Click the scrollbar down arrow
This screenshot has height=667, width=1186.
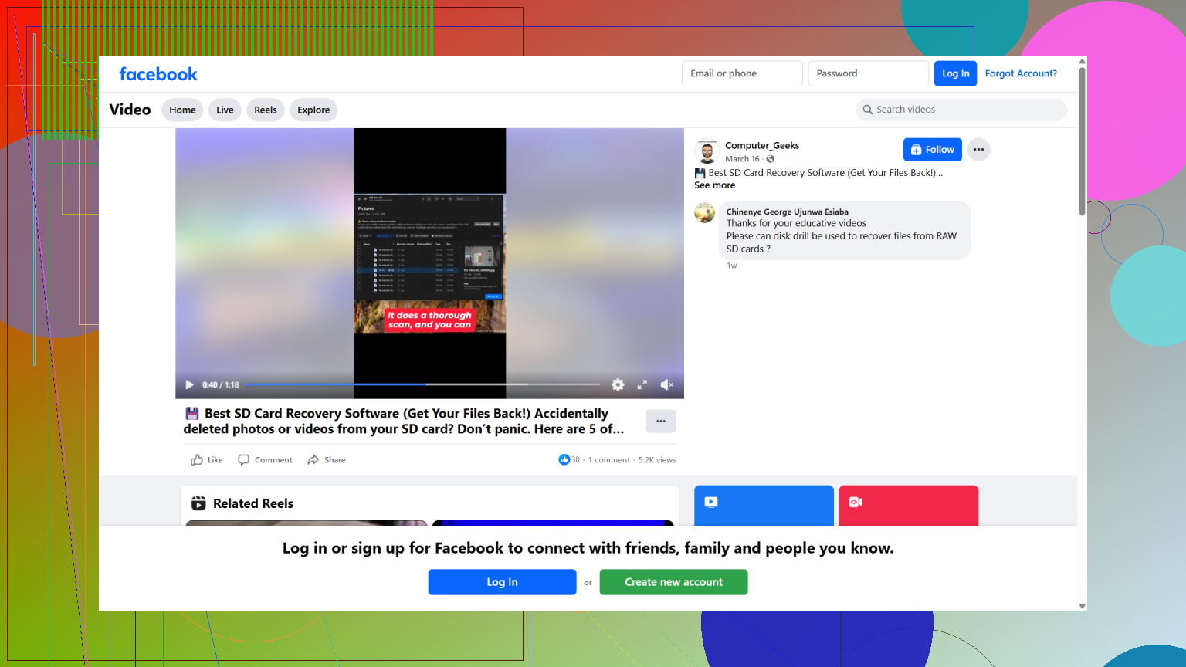[x=1082, y=607]
